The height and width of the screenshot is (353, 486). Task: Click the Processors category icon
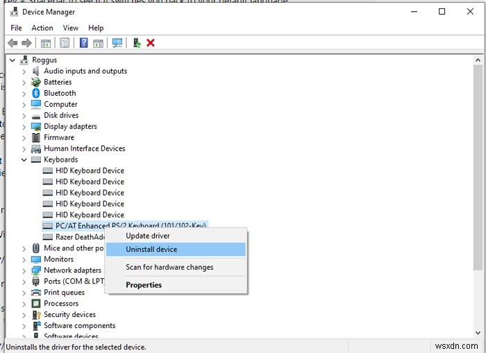click(x=36, y=304)
